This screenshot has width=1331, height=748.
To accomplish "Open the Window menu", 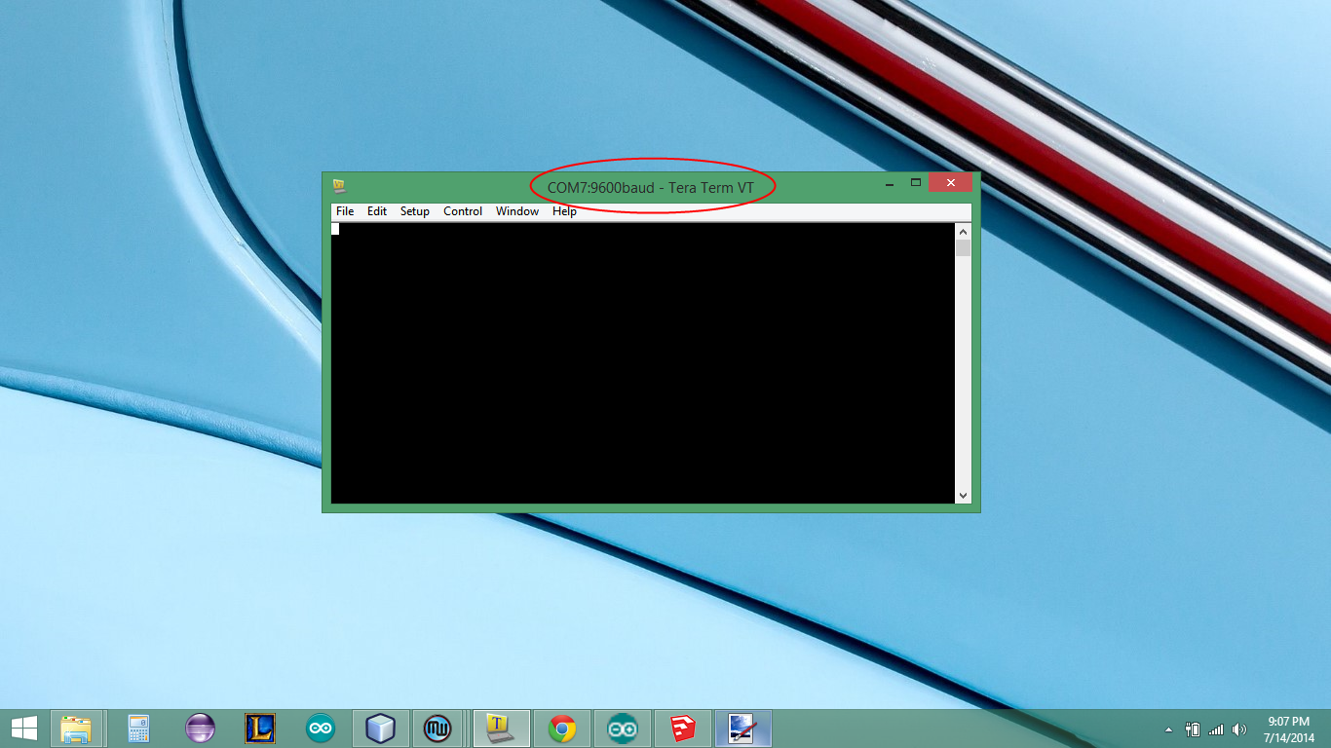I will click(517, 211).
